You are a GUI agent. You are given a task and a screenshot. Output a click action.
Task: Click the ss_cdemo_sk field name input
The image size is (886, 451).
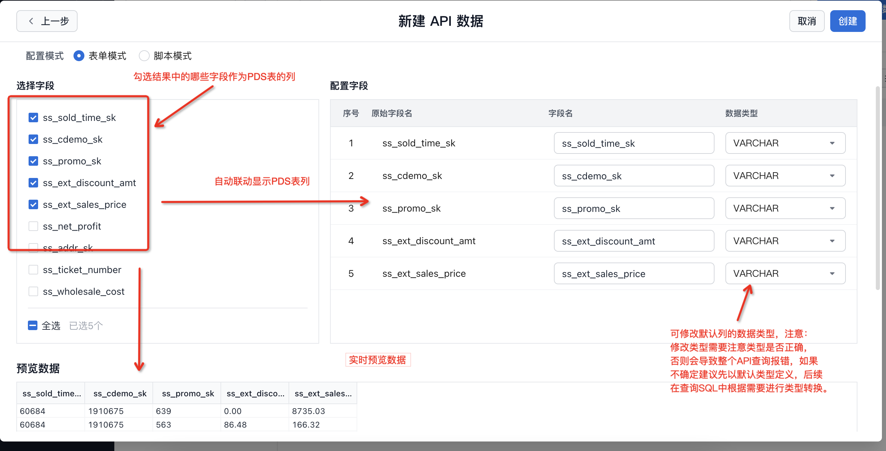coord(634,176)
